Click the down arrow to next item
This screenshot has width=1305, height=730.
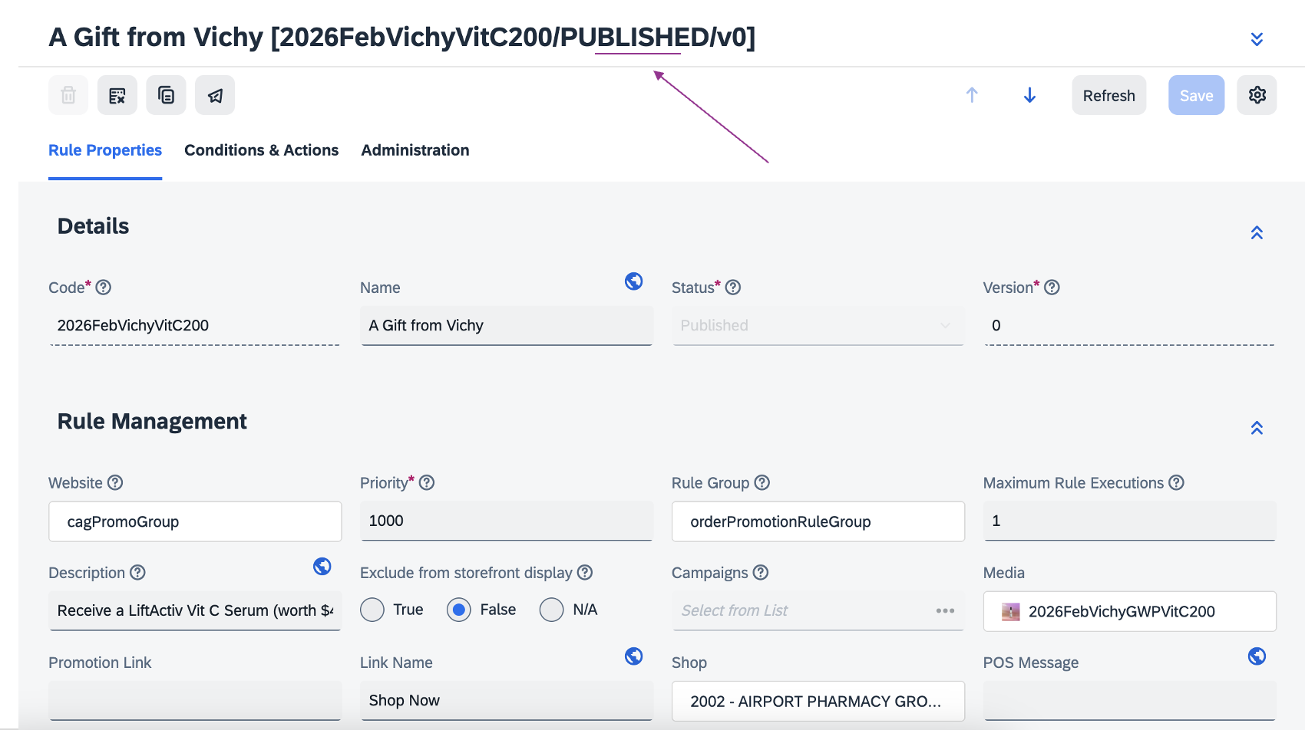(1029, 95)
